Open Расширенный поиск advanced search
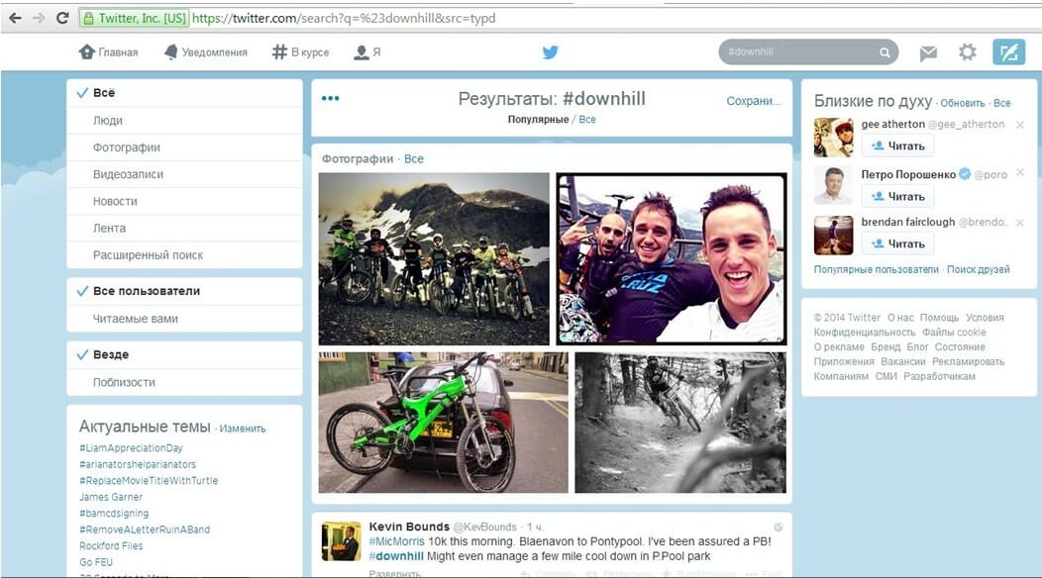This screenshot has width=1042, height=578. (185, 255)
